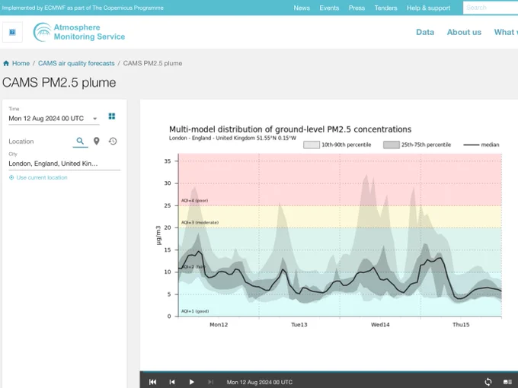Select the location search magnifier icon
The height and width of the screenshot is (388, 518).
click(x=80, y=142)
